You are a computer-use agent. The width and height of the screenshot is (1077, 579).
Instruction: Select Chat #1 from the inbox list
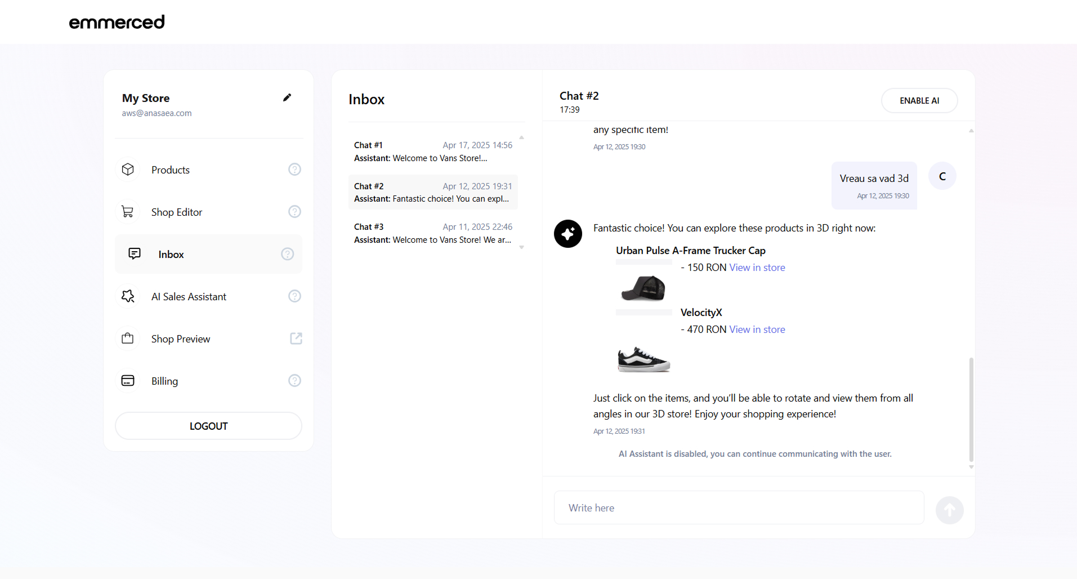[x=433, y=152]
